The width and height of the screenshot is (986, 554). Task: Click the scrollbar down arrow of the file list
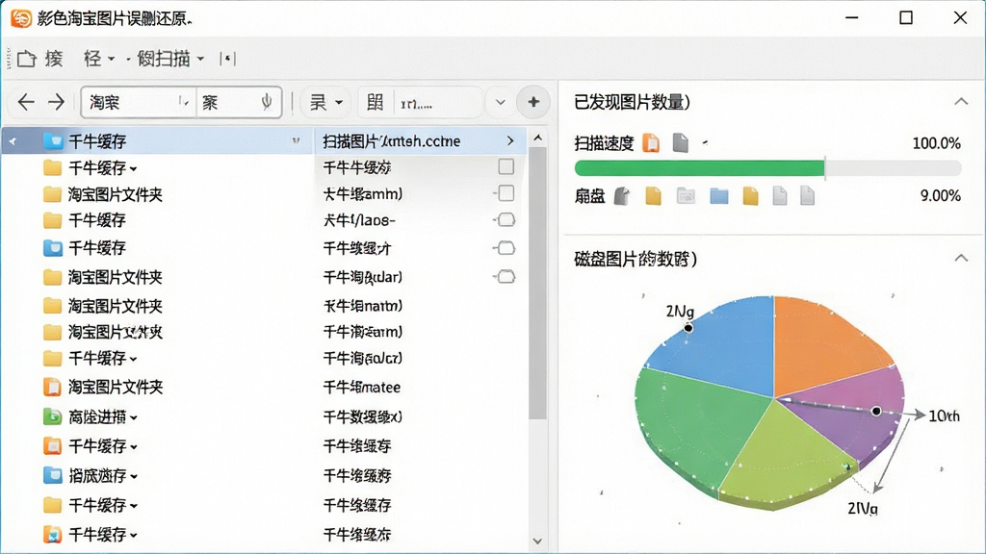(537, 541)
